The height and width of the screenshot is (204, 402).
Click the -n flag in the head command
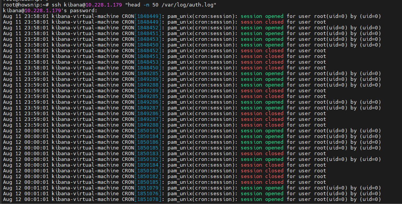pos(146,5)
